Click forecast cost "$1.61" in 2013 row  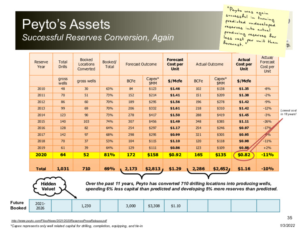click(175, 108)
